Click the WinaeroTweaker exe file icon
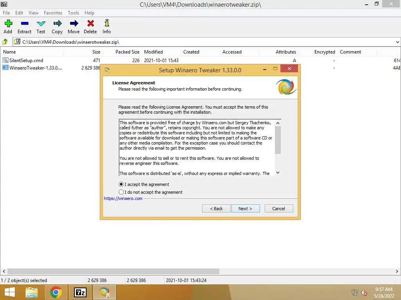This screenshot has height=300, width=401. (x=5, y=68)
